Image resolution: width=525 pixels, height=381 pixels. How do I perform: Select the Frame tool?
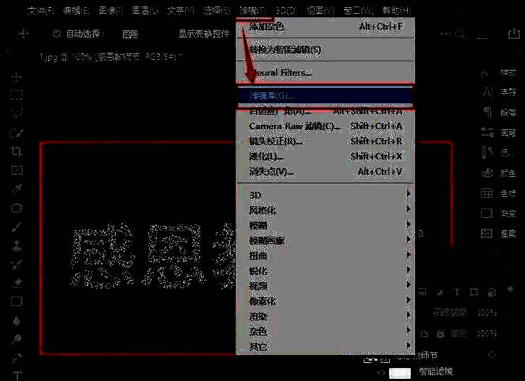pyautogui.click(x=17, y=170)
